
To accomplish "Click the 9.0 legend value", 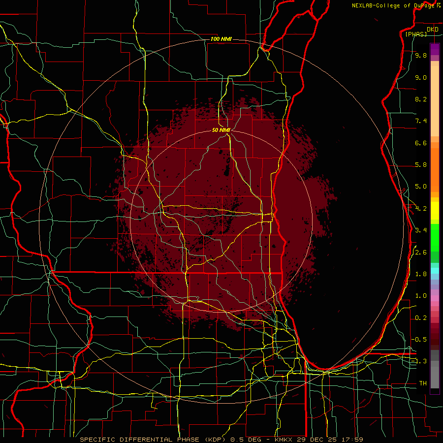I will (421, 77).
